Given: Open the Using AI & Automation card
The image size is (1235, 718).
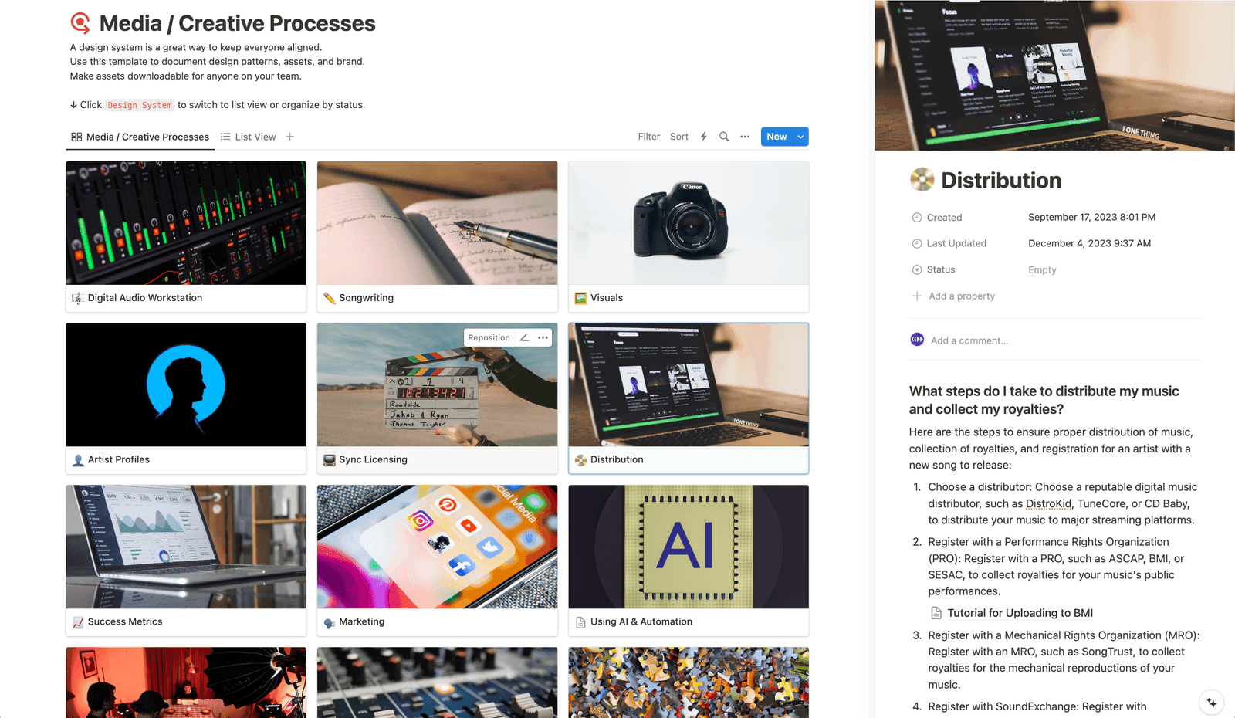Looking at the screenshot, I should [689, 561].
